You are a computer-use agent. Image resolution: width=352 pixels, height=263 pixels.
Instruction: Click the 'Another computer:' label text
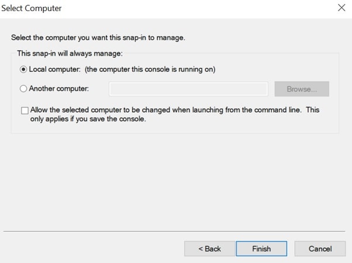tap(58, 89)
